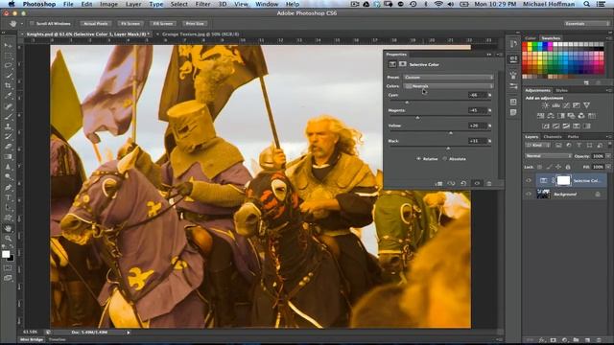Viewport: 614px width, 345px height.
Task: Select the Zoom tool in toolbox
Action: point(8,239)
